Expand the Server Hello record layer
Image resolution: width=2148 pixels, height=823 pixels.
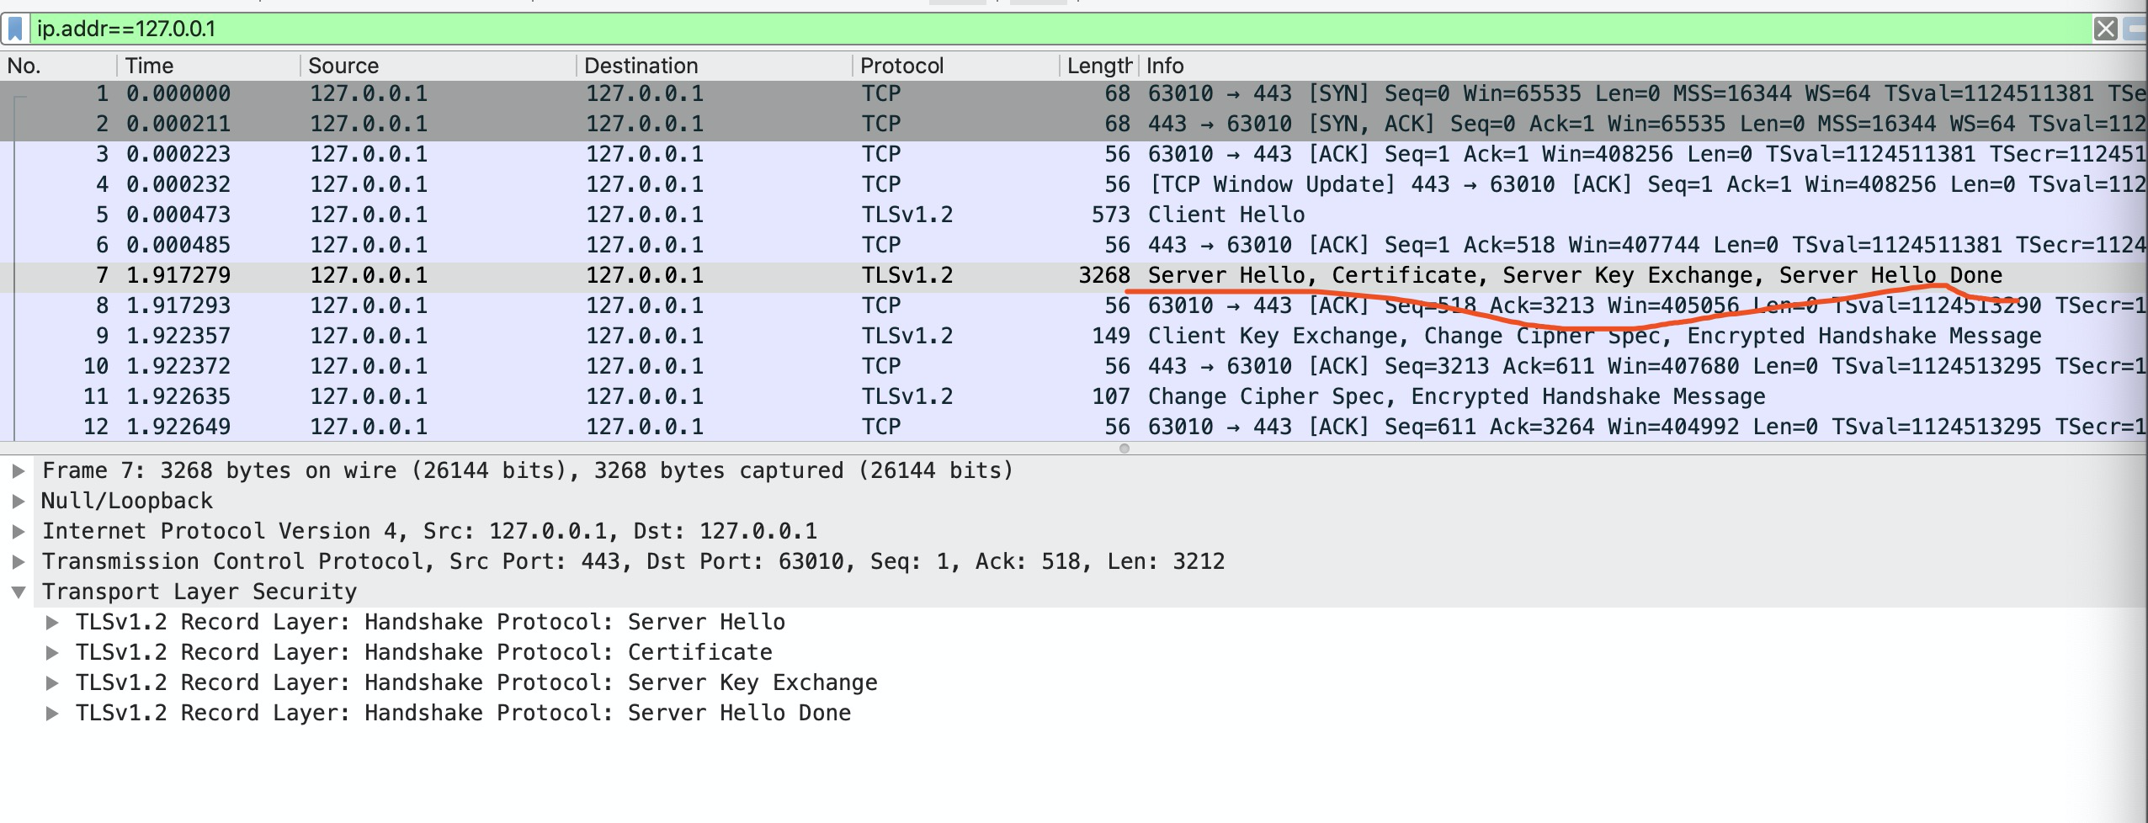coord(53,621)
